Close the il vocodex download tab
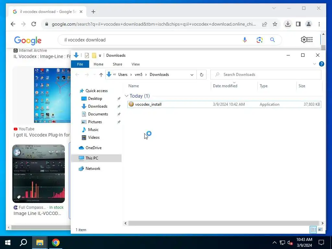The image size is (332, 249). coord(81,12)
